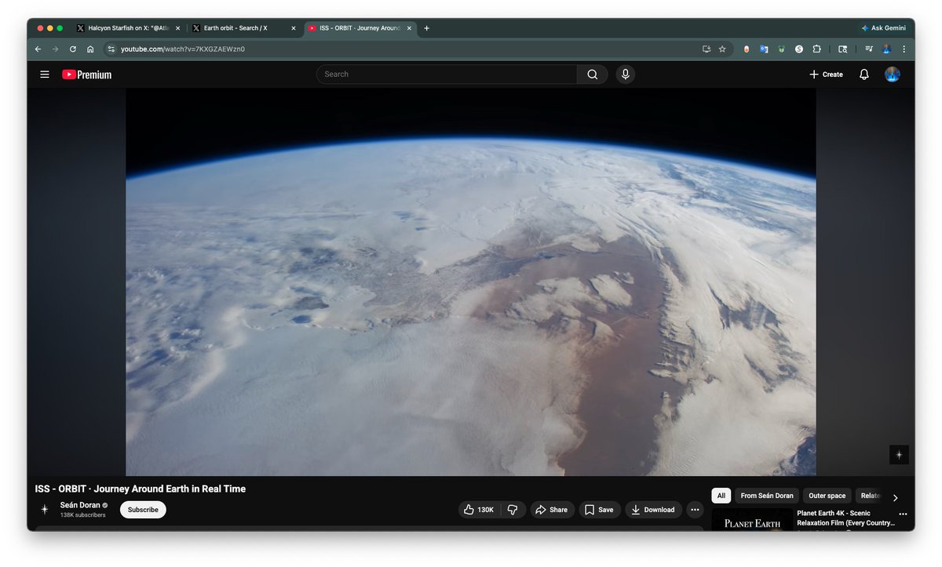
Task: Open more actions ellipsis beside Download
Action: click(x=695, y=510)
